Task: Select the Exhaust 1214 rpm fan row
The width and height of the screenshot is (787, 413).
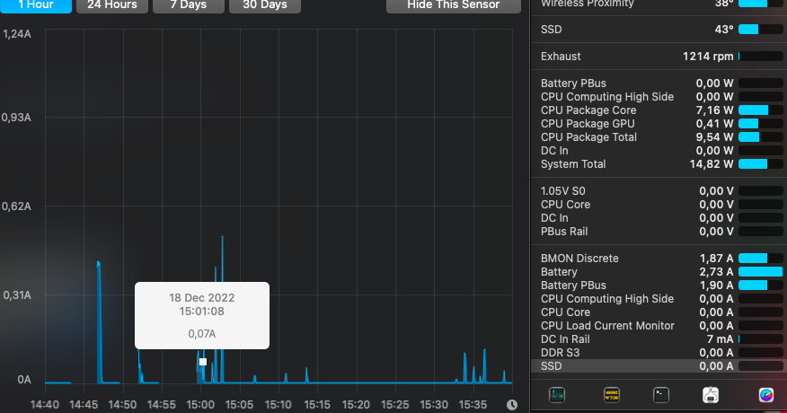Action: (659, 57)
